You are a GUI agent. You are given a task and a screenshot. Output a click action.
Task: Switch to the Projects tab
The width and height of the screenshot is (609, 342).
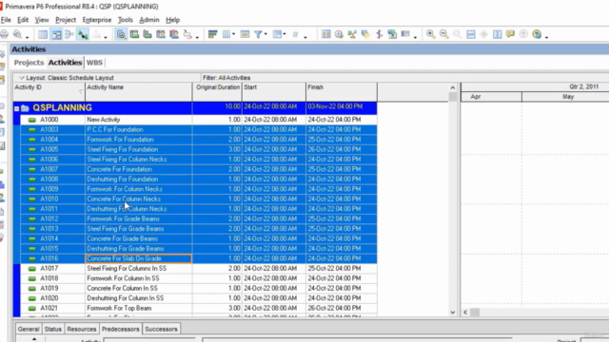(29, 63)
